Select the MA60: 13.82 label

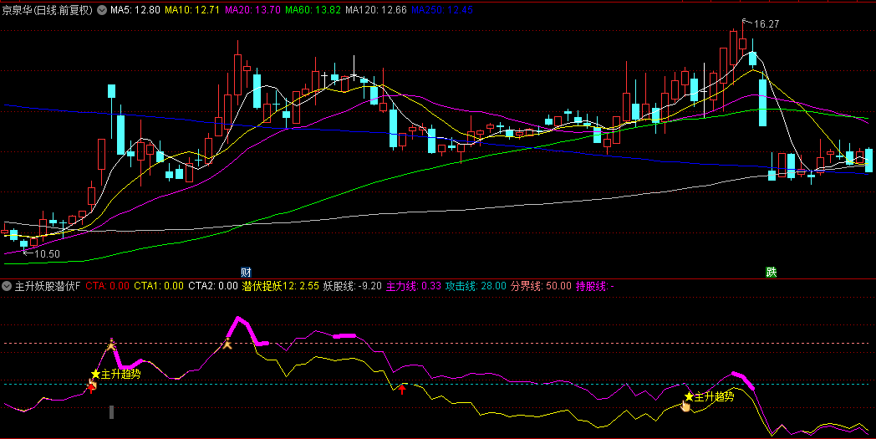[x=313, y=10]
